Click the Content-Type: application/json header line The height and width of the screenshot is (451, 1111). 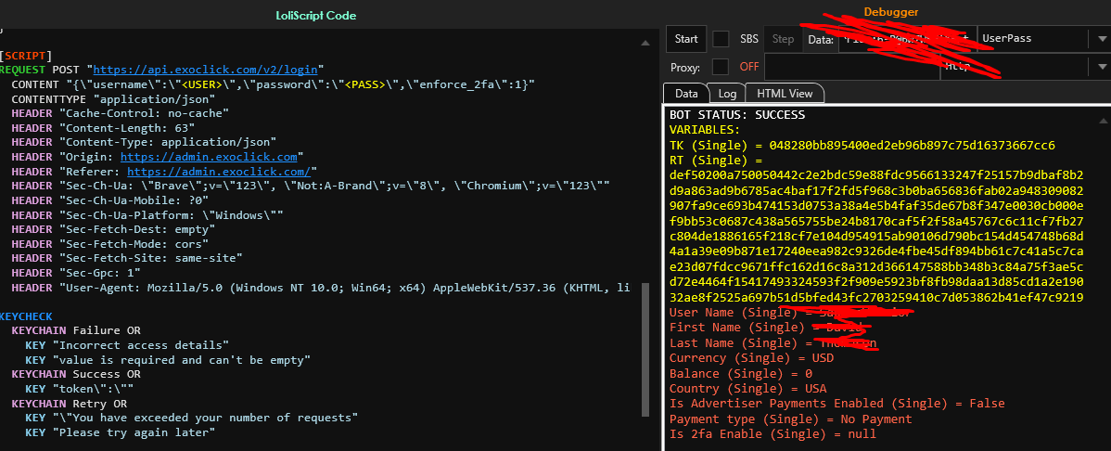coord(144,143)
